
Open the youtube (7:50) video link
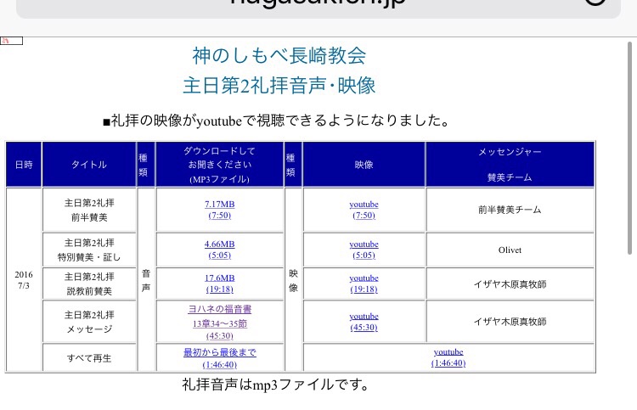pos(364,211)
